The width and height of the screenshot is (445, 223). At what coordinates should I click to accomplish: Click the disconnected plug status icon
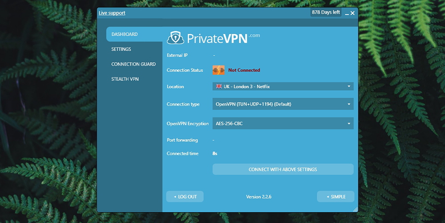click(x=218, y=70)
